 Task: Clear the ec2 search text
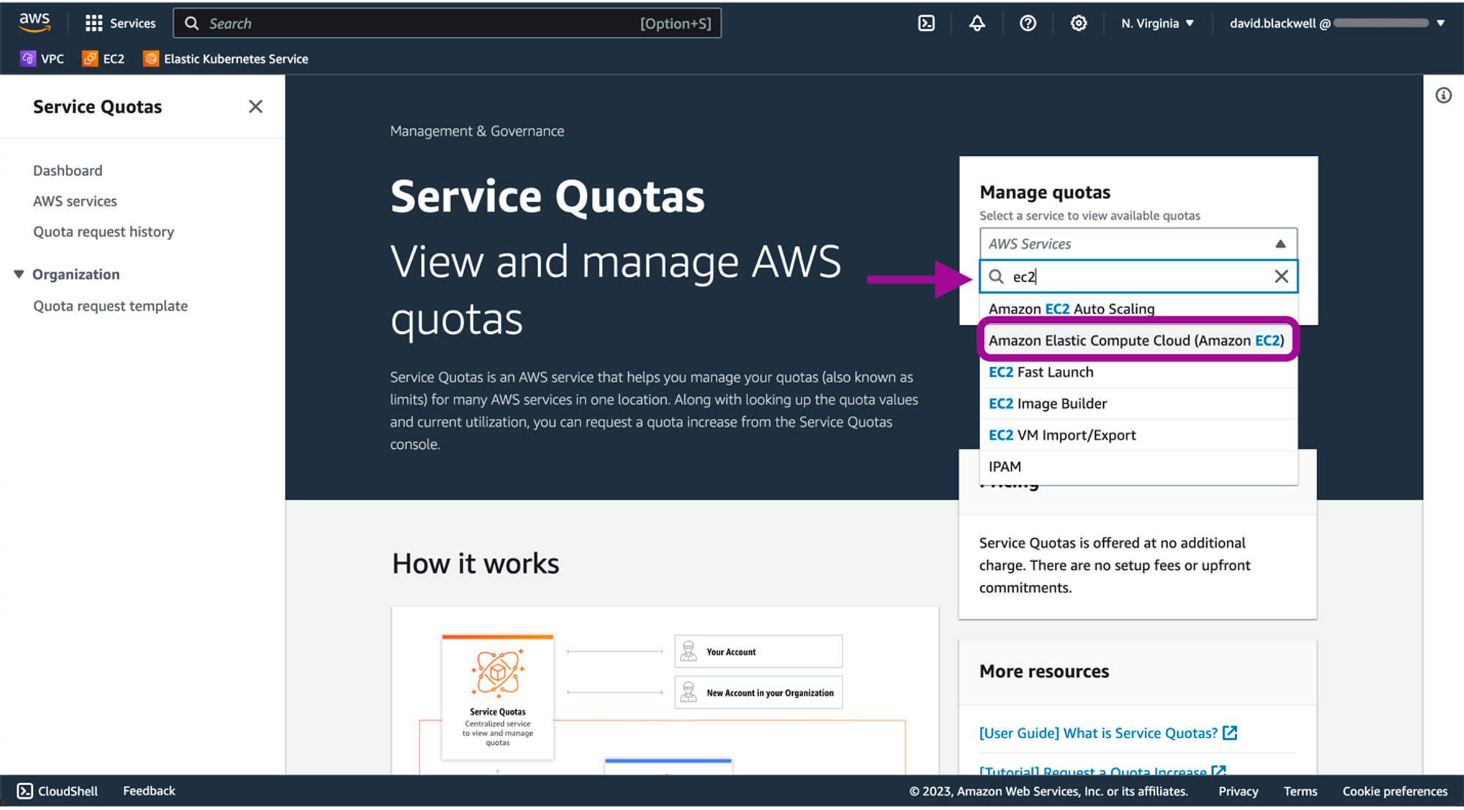[x=1281, y=277]
